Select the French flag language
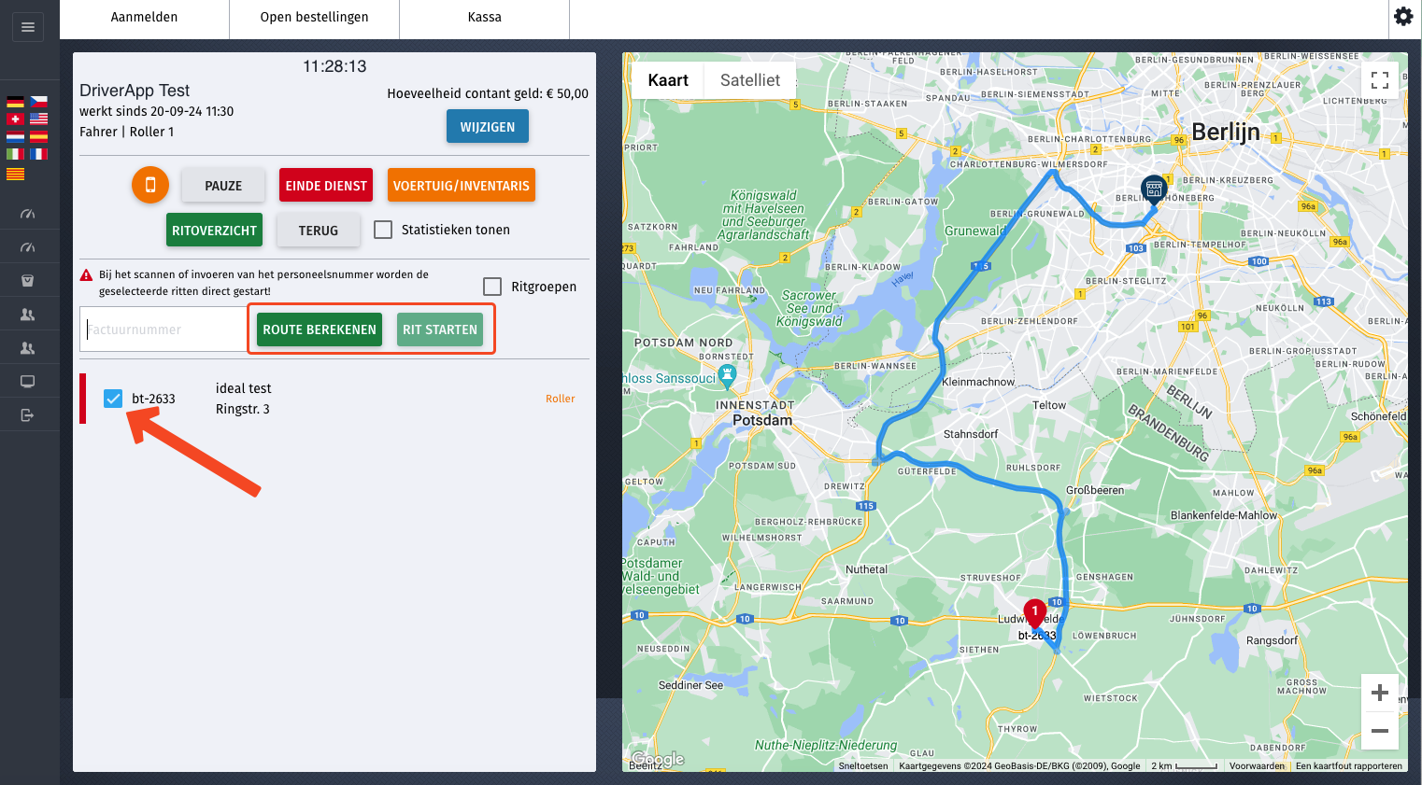This screenshot has width=1422, height=785. pyautogui.click(x=38, y=155)
